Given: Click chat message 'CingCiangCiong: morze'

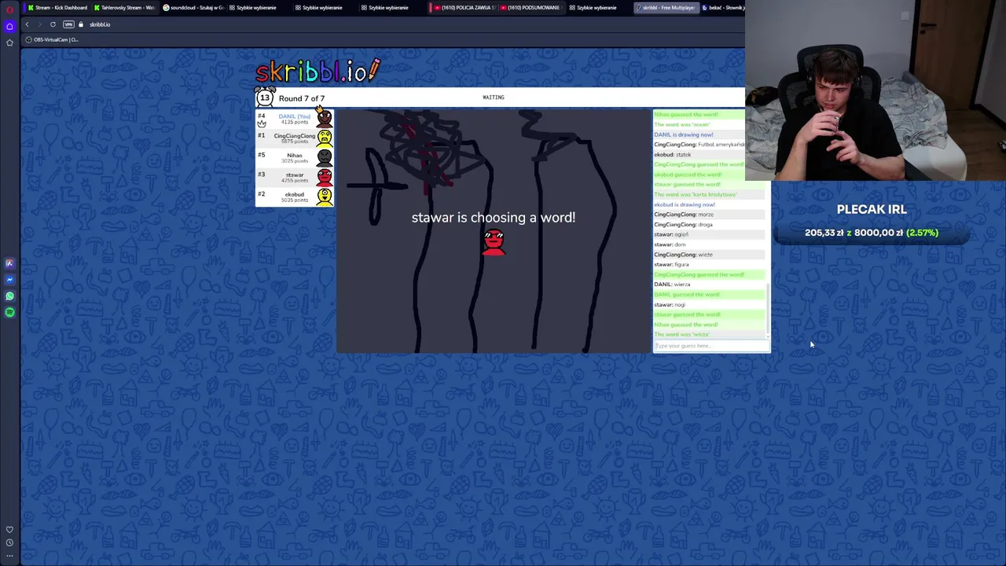Looking at the screenshot, I should pyautogui.click(x=684, y=215).
